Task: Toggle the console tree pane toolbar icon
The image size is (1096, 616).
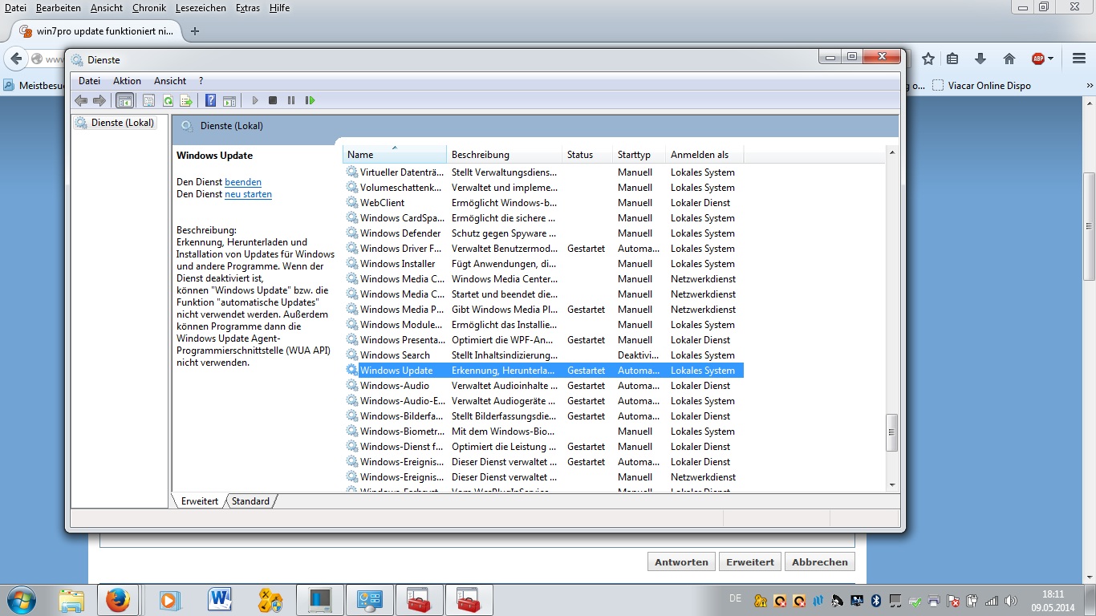Action: click(x=124, y=100)
